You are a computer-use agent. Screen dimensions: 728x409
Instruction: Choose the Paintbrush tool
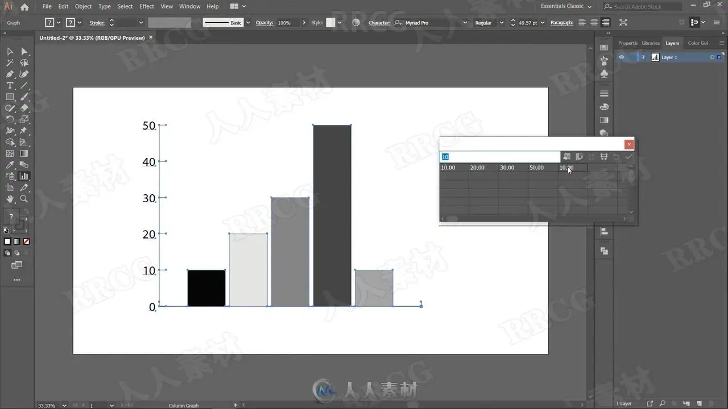(24, 97)
